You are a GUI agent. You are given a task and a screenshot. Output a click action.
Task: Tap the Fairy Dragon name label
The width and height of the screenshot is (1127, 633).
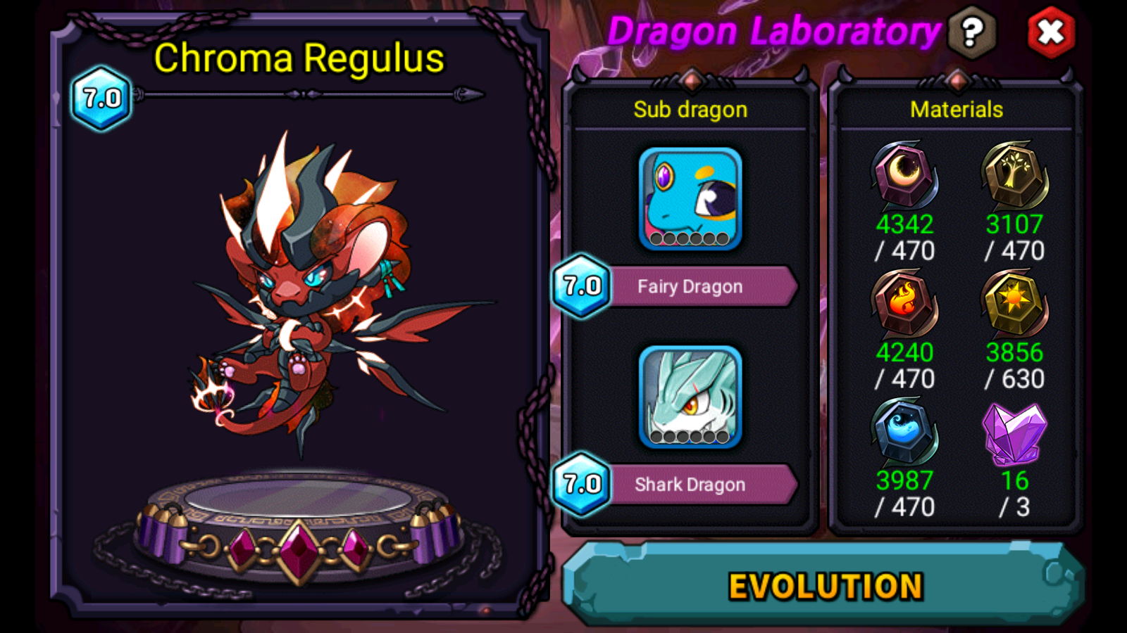690,286
